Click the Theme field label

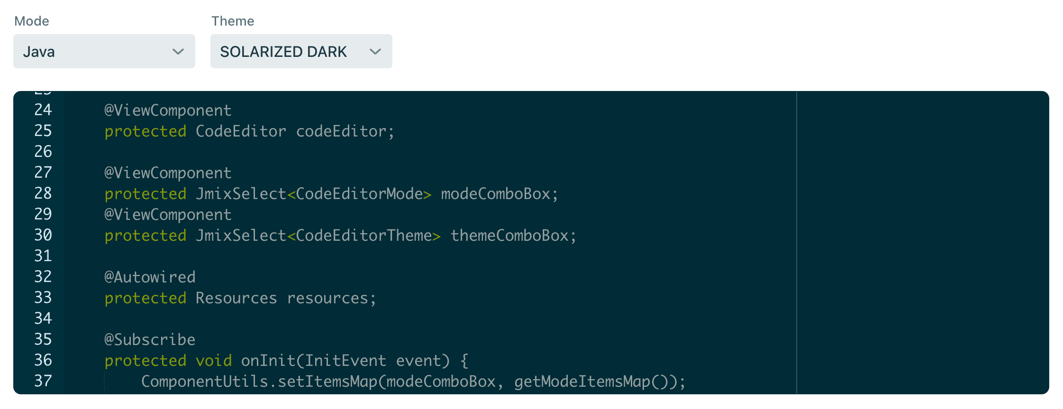coord(233,21)
